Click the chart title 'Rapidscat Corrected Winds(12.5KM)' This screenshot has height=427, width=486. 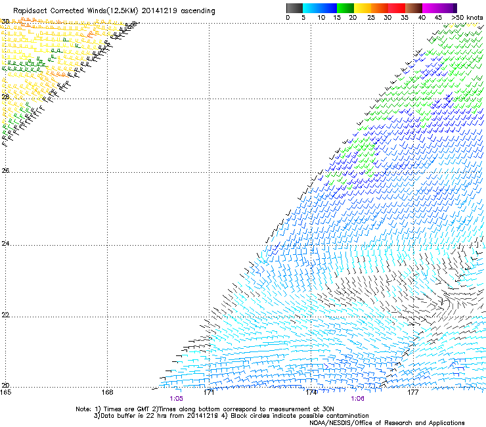click(x=76, y=11)
